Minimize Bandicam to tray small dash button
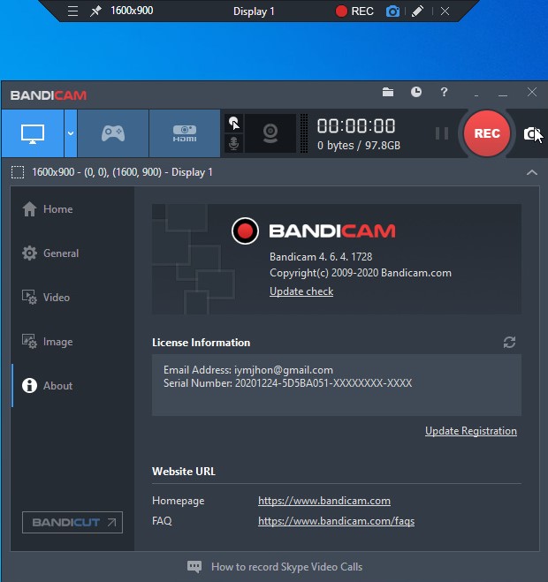 click(476, 95)
